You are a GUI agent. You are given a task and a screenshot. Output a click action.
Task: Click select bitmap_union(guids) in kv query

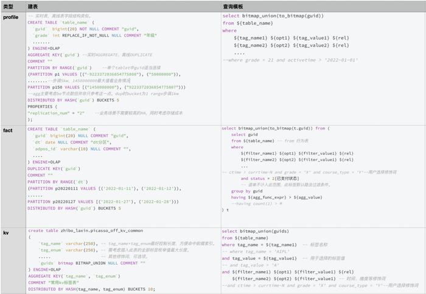(x=256, y=231)
